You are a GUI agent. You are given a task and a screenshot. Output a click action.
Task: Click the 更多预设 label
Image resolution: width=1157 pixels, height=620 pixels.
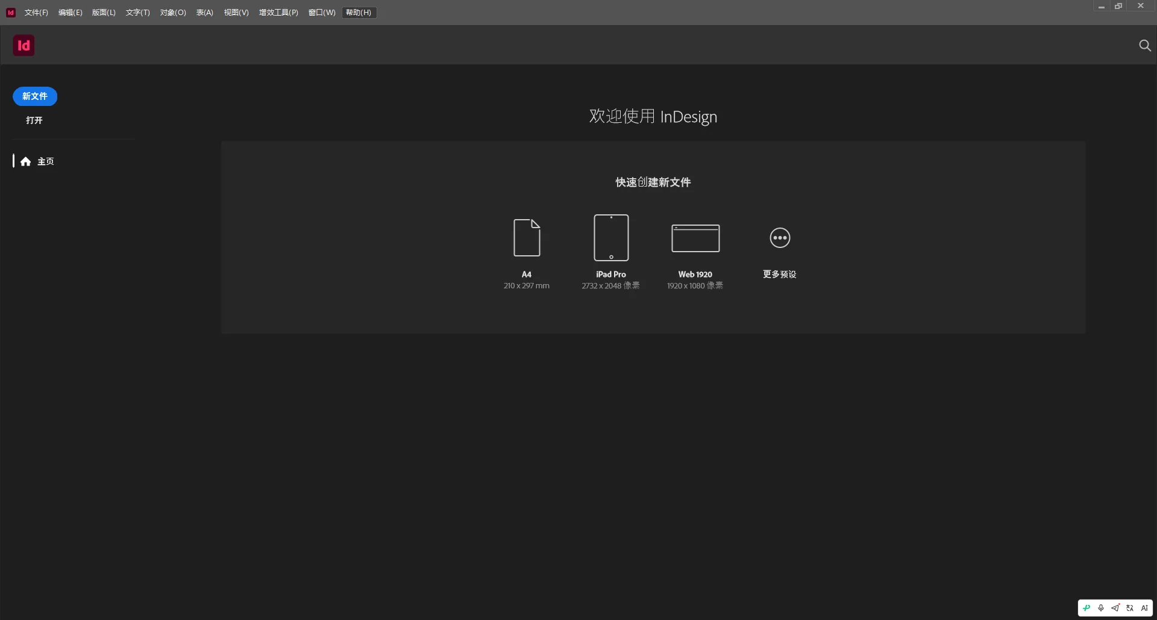tap(780, 274)
